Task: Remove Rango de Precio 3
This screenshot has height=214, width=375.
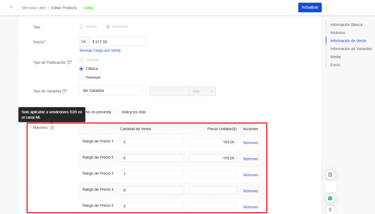Action: click(251, 175)
